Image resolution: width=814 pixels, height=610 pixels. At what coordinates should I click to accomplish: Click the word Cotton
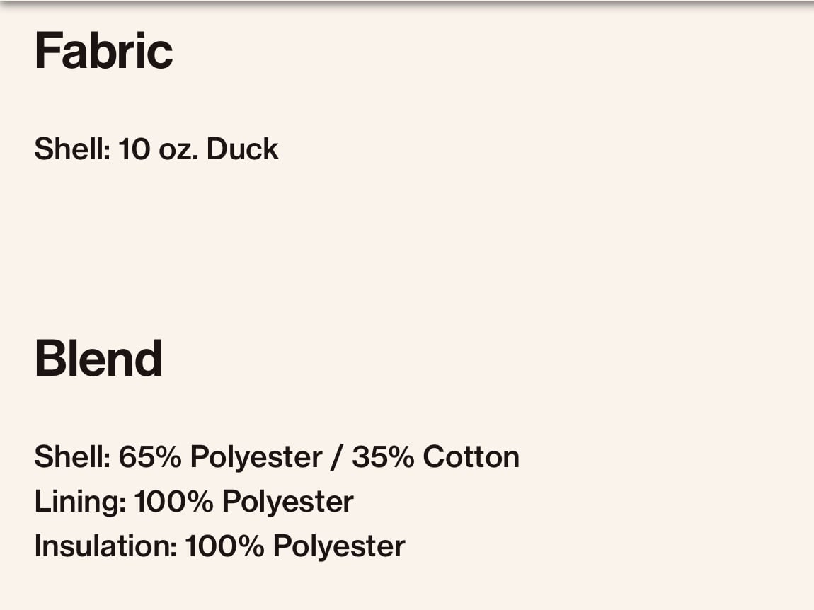click(471, 457)
